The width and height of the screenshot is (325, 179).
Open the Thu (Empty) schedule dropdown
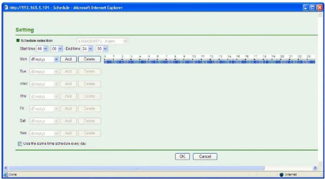pyautogui.click(x=45, y=96)
